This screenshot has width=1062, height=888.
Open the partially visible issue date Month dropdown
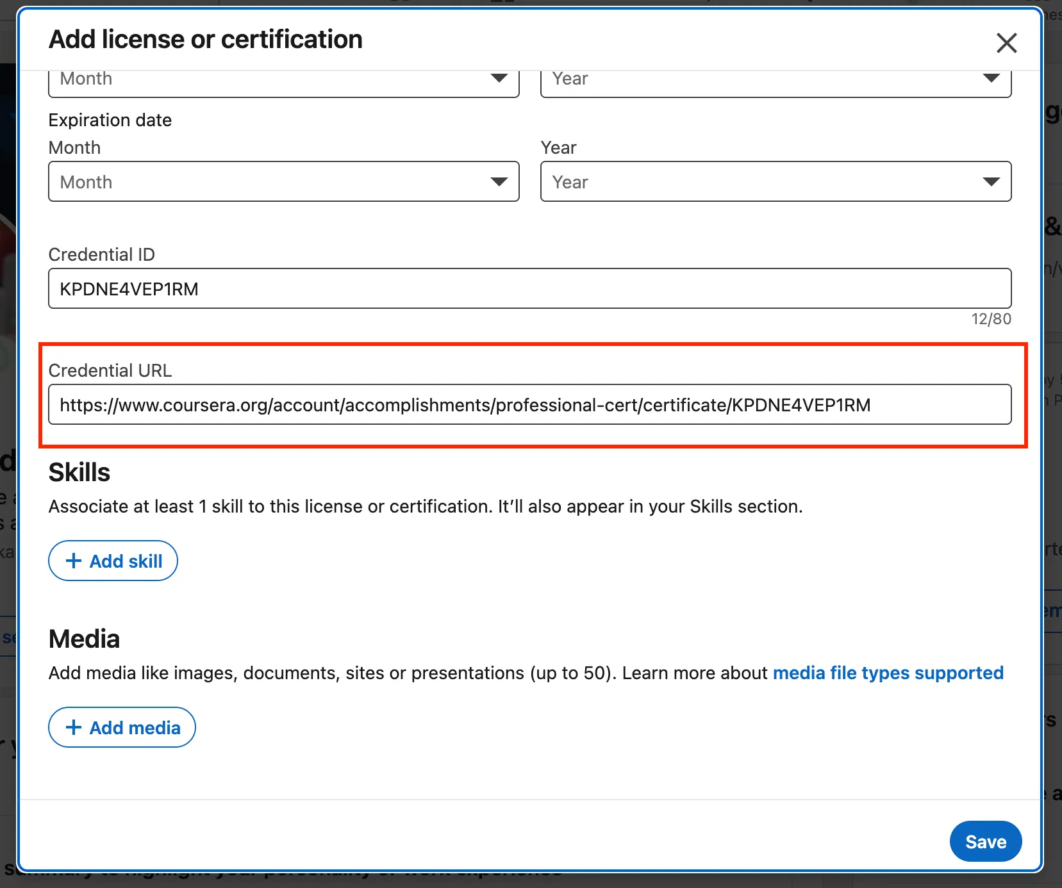tap(284, 84)
